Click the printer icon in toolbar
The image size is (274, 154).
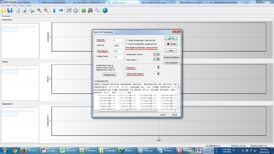31,10
